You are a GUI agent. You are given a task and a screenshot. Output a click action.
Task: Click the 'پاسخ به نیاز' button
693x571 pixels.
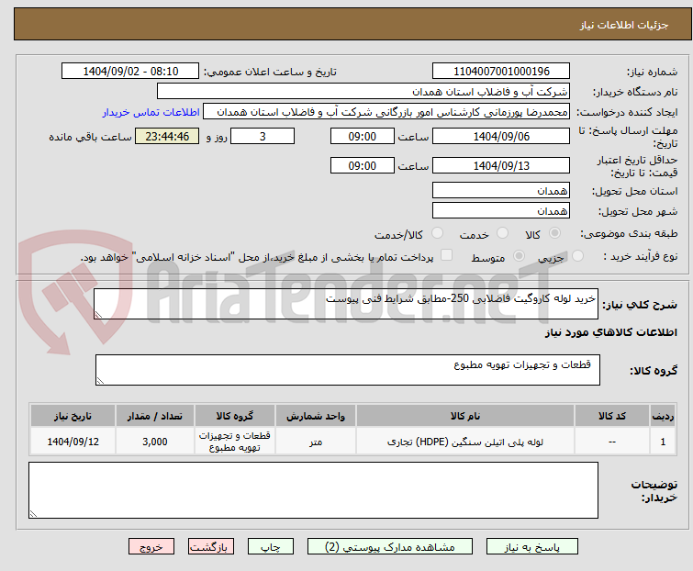(531, 547)
